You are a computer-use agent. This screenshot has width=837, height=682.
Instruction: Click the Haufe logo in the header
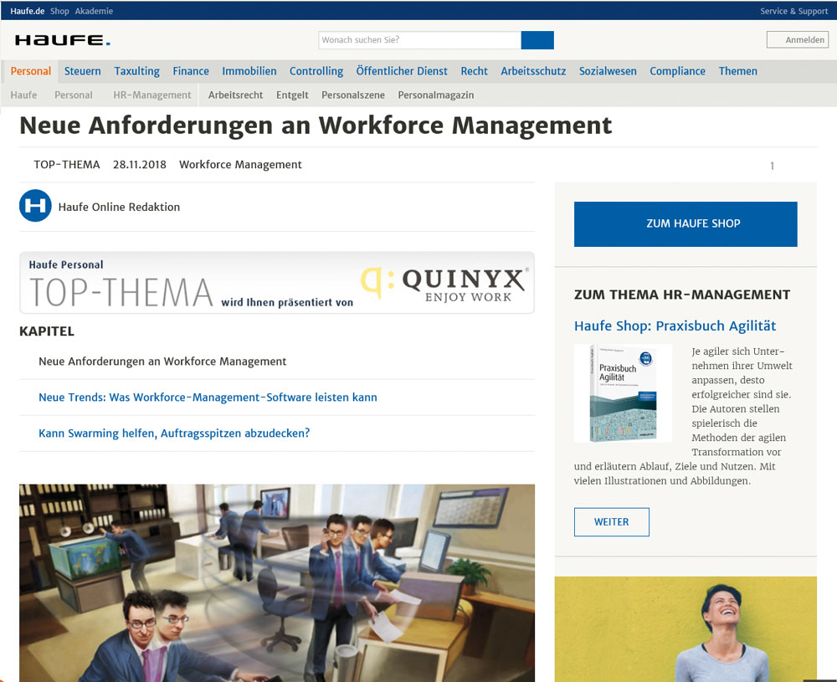(x=62, y=40)
